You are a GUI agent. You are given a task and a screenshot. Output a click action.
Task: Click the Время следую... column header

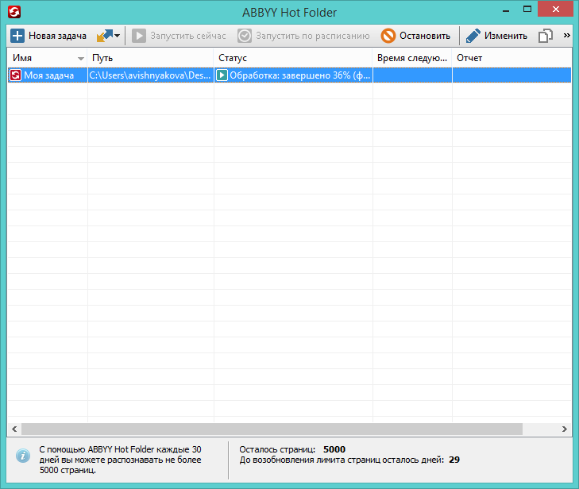(x=412, y=58)
